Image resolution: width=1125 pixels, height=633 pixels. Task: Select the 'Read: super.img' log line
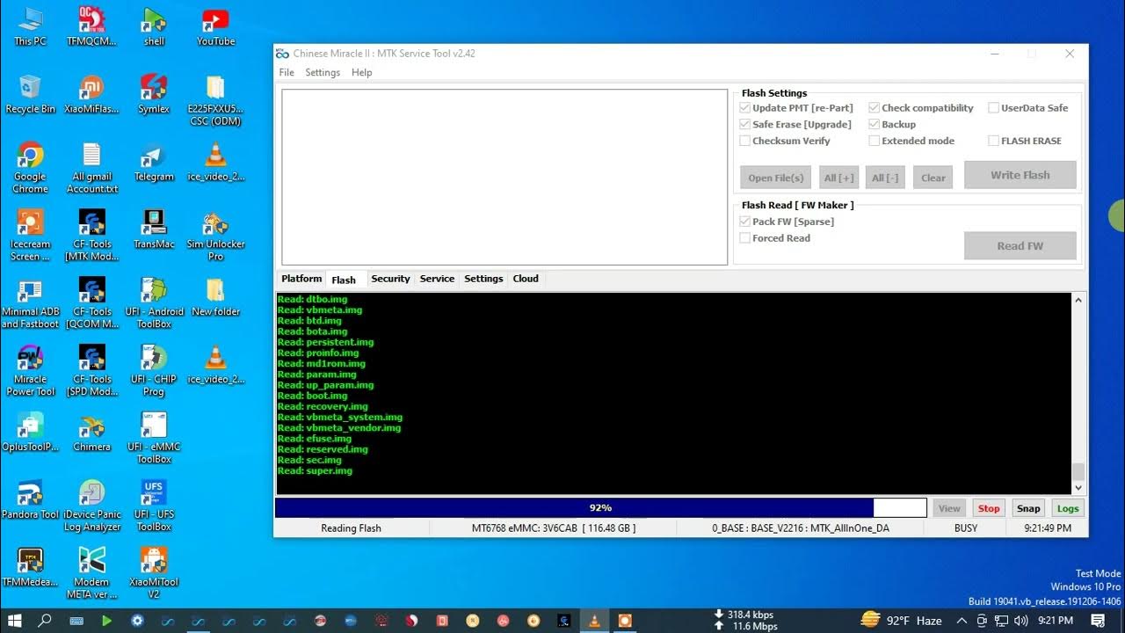pyautogui.click(x=315, y=471)
